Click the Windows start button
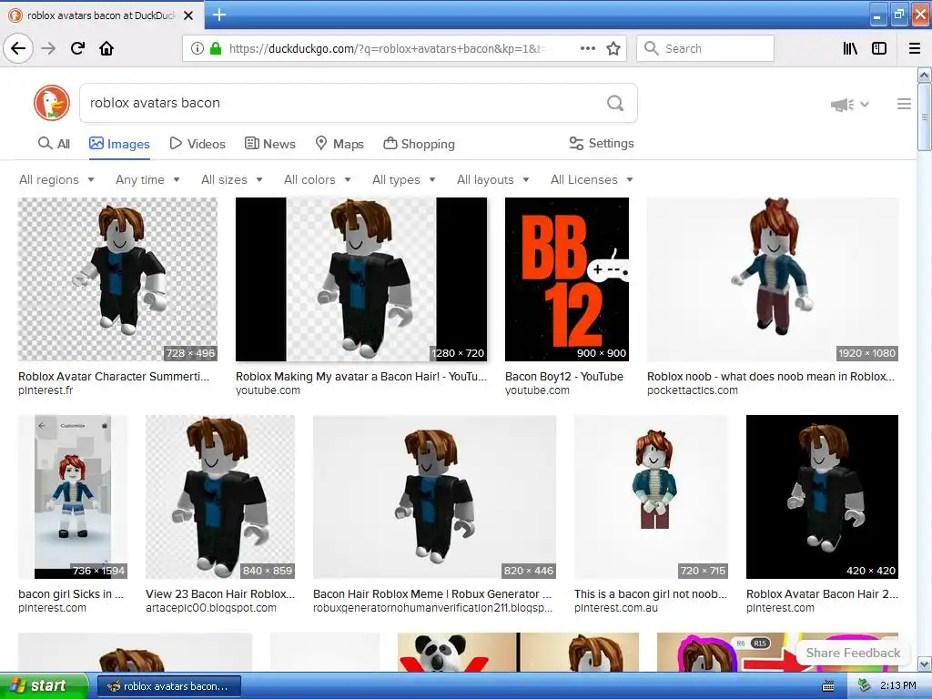The width and height of the screenshot is (932, 699). click(x=44, y=686)
